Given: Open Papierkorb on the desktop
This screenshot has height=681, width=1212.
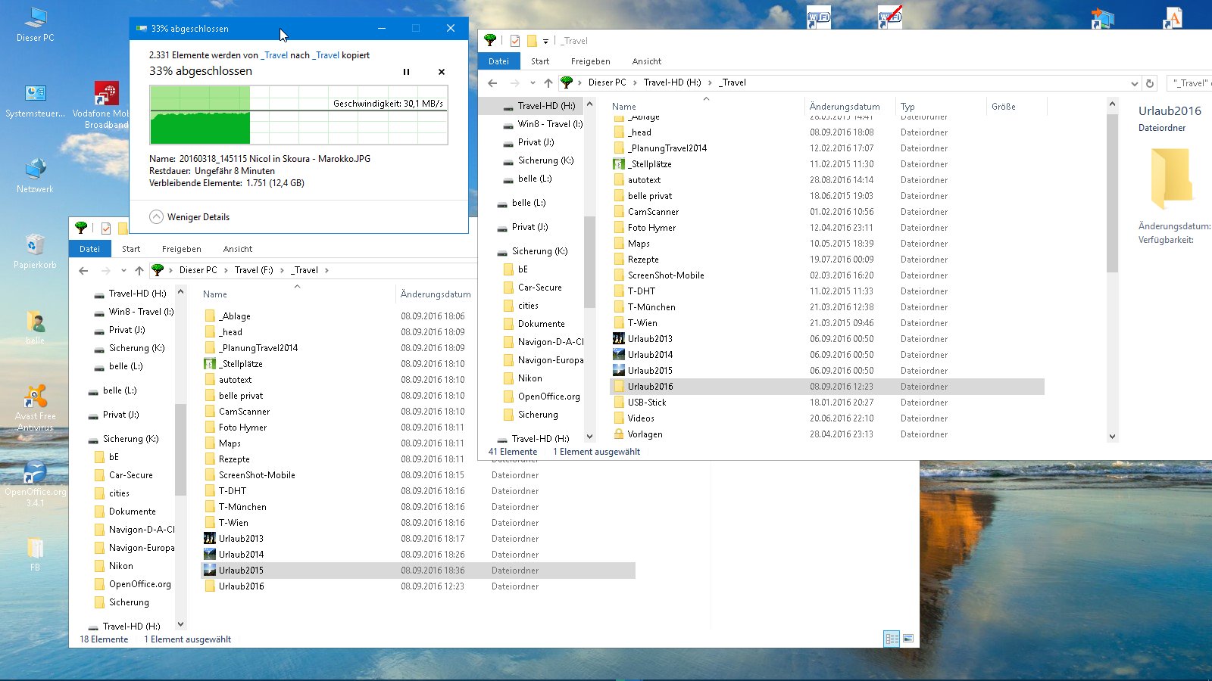Looking at the screenshot, I should 35,251.
